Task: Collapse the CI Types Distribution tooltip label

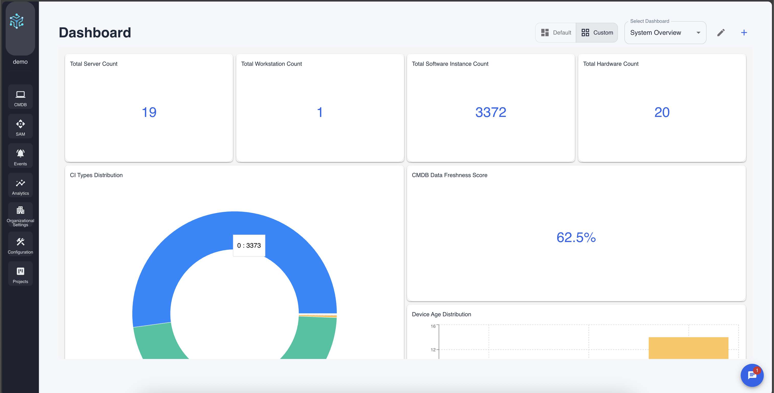Action: click(249, 245)
